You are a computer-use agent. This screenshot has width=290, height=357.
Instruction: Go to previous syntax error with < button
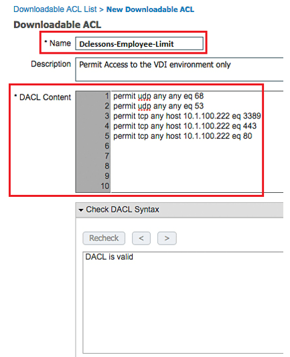[141, 238]
